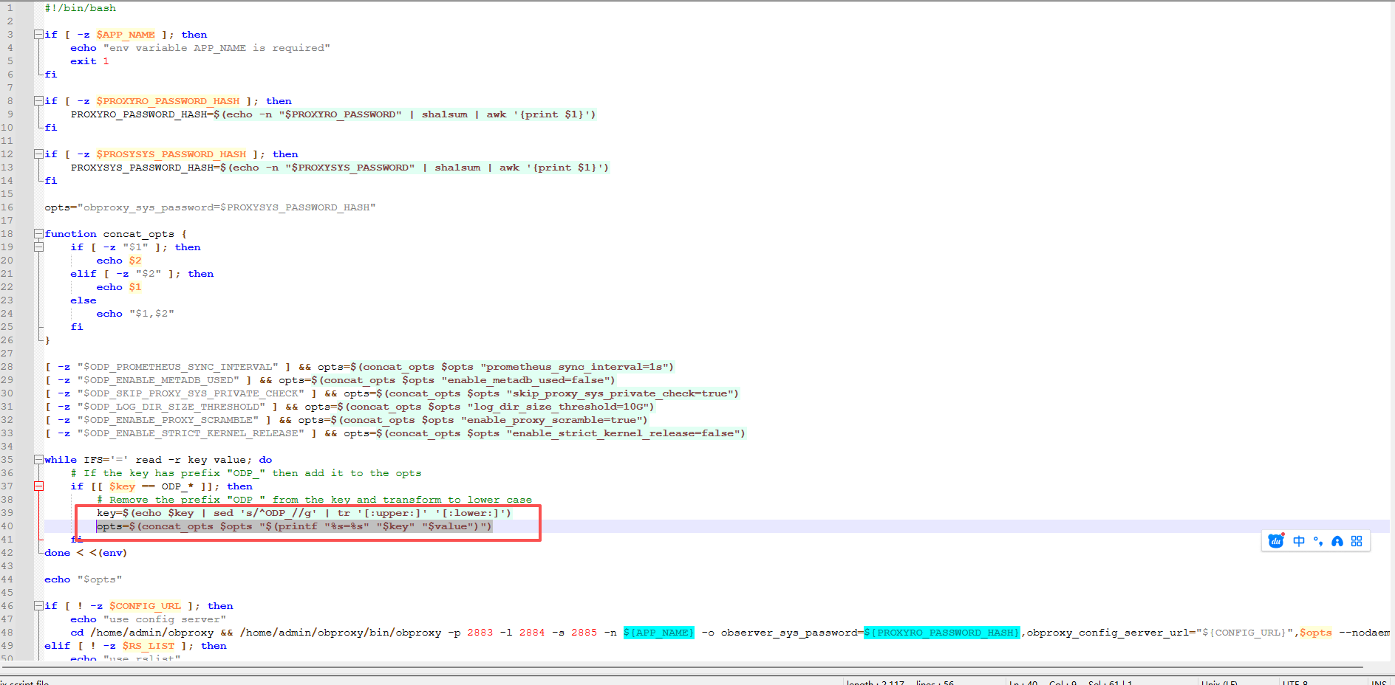Toggle the IME punctuation mode icon
The image size is (1395, 685).
(1318, 541)
